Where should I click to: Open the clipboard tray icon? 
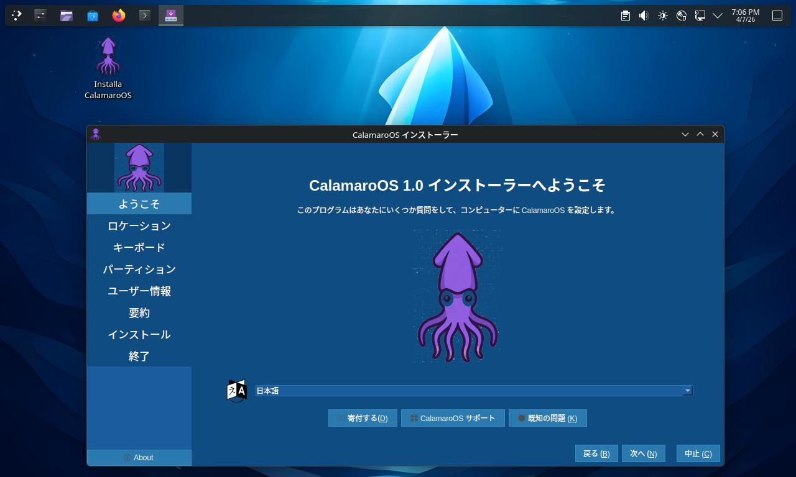(626, 16)
